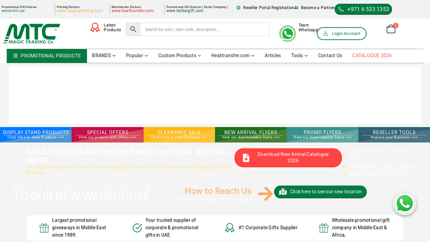Click the user icon in Login Account
The width and height of the screenshot is (430, 242).
pyautogui.click(x=326, y=33)
